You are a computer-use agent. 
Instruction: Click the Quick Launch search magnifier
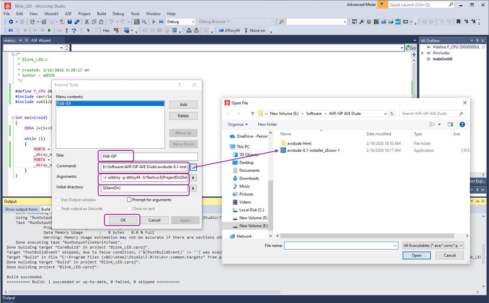coord(451,4)
